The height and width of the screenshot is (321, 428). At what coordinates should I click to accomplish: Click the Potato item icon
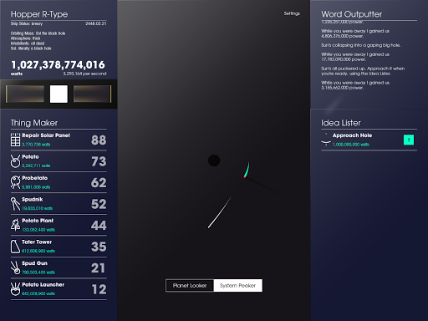(15, 161)
